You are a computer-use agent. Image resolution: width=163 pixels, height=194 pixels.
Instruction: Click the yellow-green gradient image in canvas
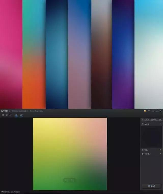tap(70, 153)
